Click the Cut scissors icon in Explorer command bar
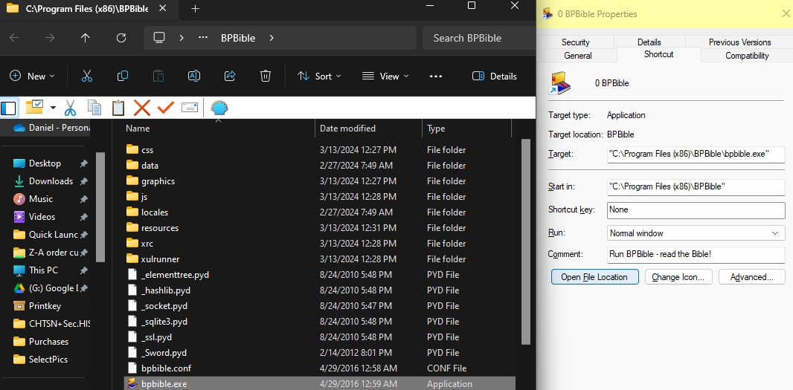 (x=87, y=77)
